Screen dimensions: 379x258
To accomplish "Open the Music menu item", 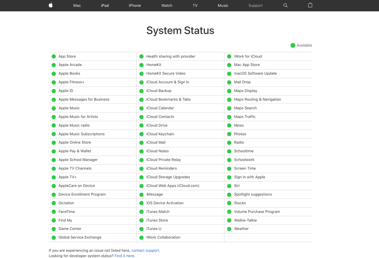I will [x=223, y=5].
